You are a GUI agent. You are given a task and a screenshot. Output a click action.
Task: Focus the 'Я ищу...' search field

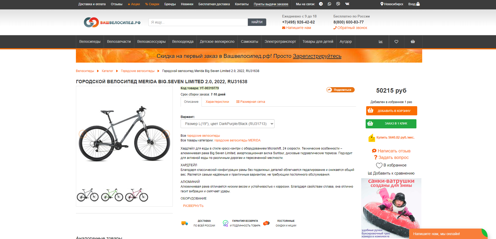click(x=198, y=22)
